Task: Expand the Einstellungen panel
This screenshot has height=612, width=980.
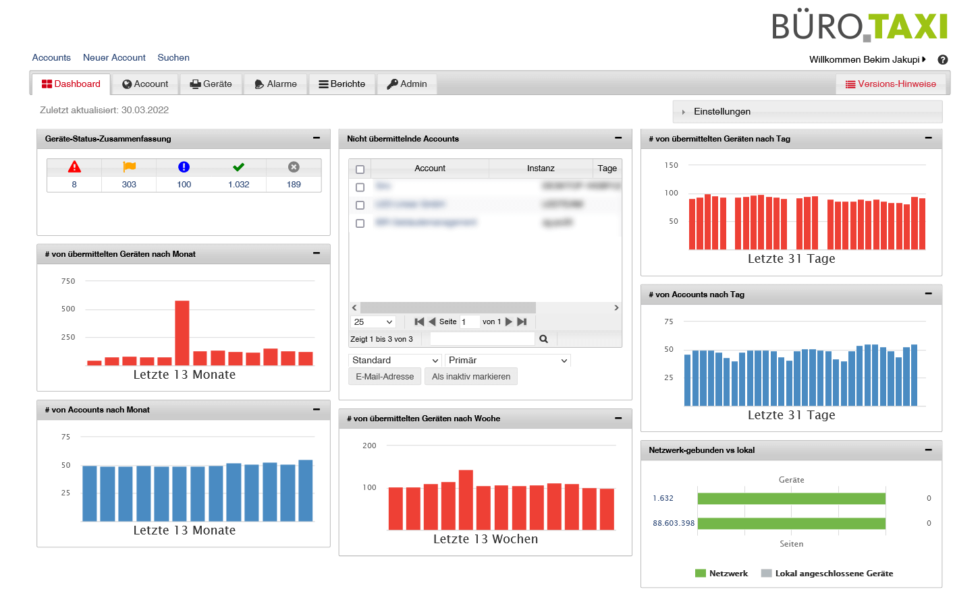Action: [722, 112]
